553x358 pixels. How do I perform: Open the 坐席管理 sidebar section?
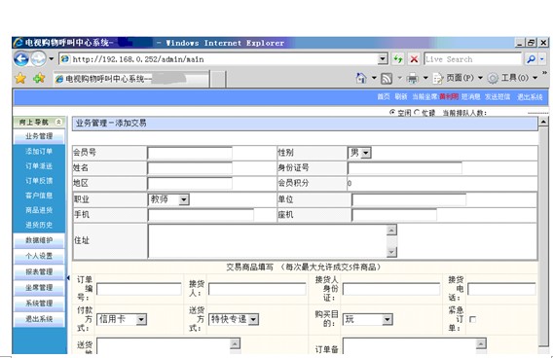39,288
